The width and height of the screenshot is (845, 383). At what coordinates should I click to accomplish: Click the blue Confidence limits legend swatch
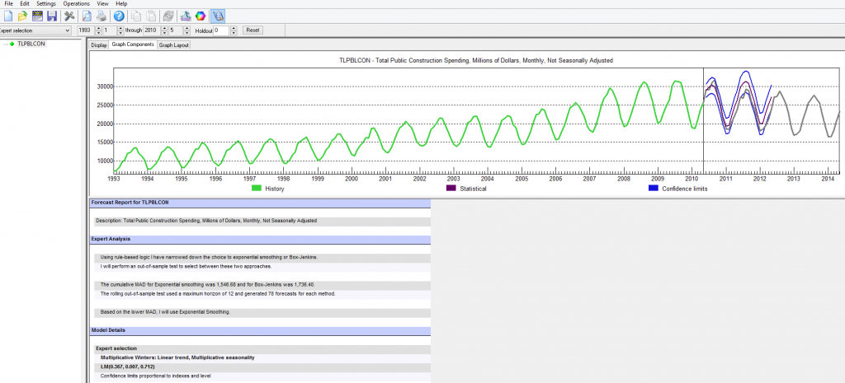(x=653, y=189)
